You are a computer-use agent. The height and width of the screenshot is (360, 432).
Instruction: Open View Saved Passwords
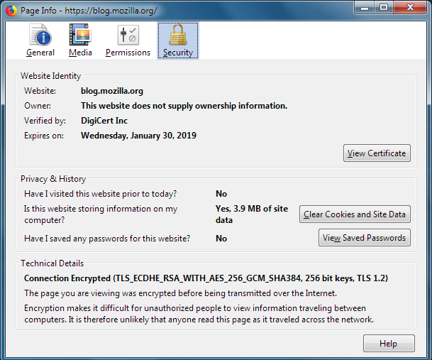tap(364, 238)
